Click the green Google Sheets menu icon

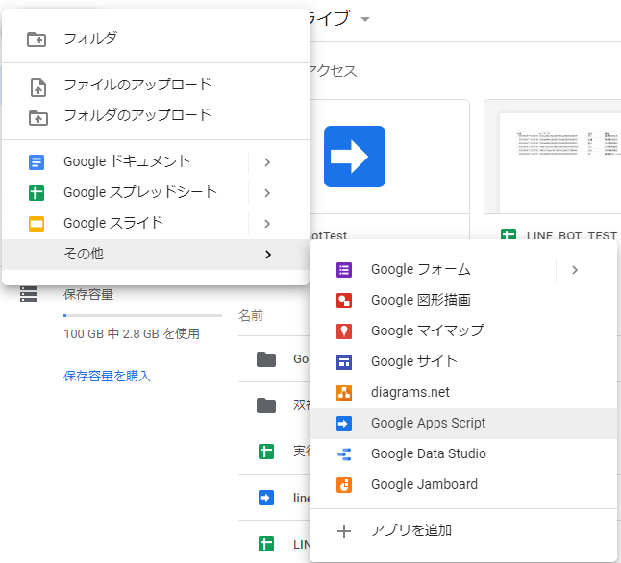pyautogui.click(x=37, y=193)
